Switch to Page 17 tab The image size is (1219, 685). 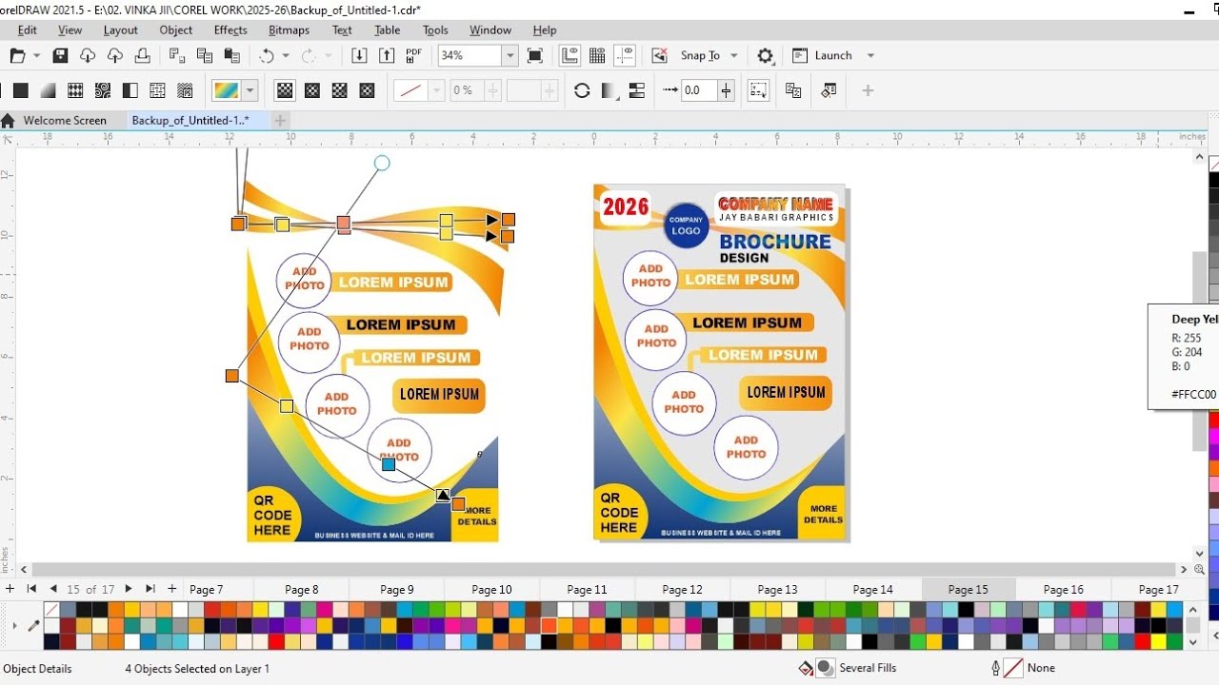point(1159,589)
